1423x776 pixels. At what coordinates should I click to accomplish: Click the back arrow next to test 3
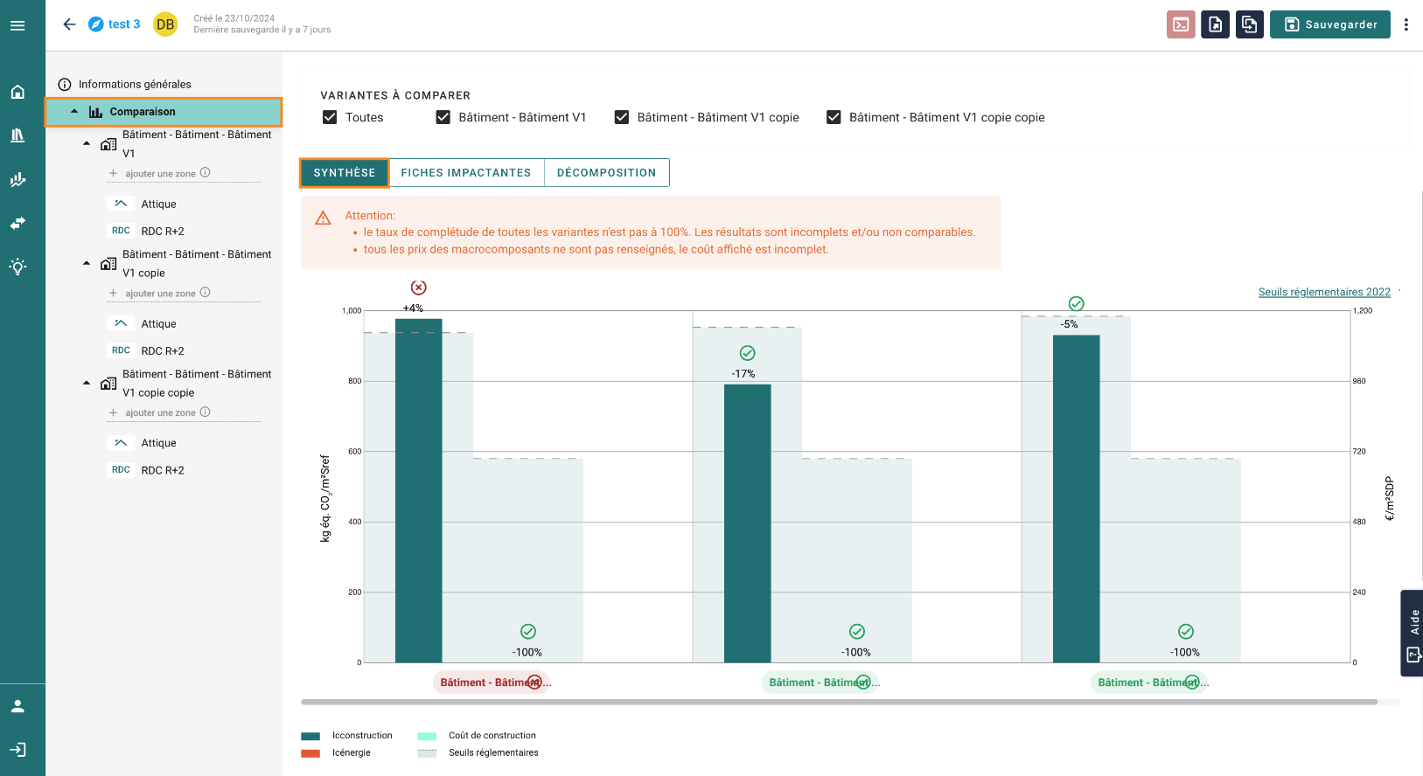(70, 24)
